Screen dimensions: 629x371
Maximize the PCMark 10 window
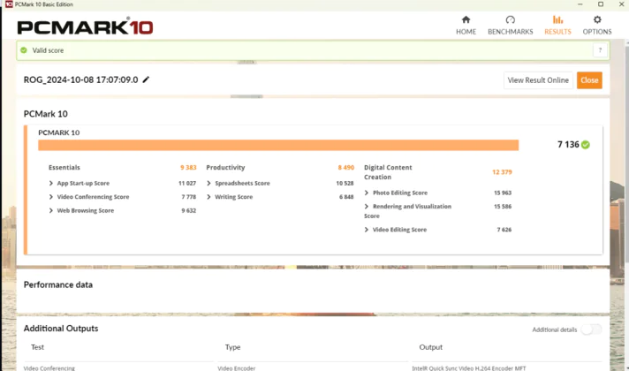tap(601, 4)
